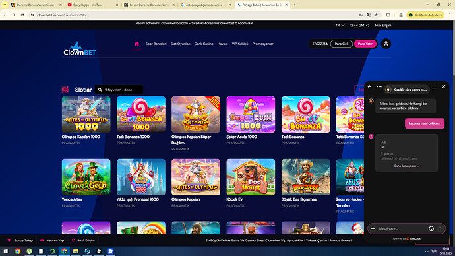455x256 pixels.
Task: Bookmark page with the star icon
Action: tap(377, 15)
